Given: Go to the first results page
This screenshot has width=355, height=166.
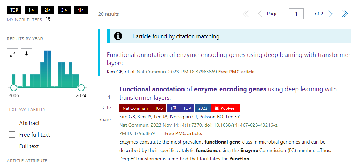Looking at the screenshot, I should (245, 14).
